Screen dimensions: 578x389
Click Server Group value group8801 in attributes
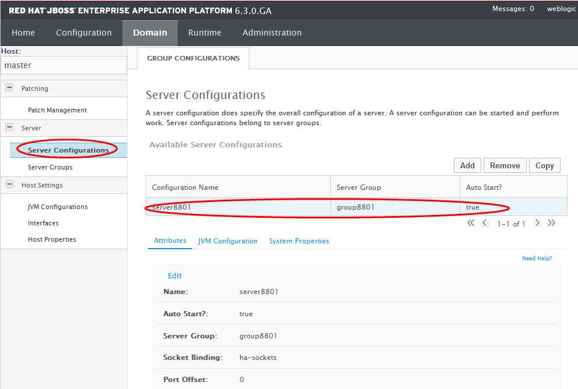(258, 335)
